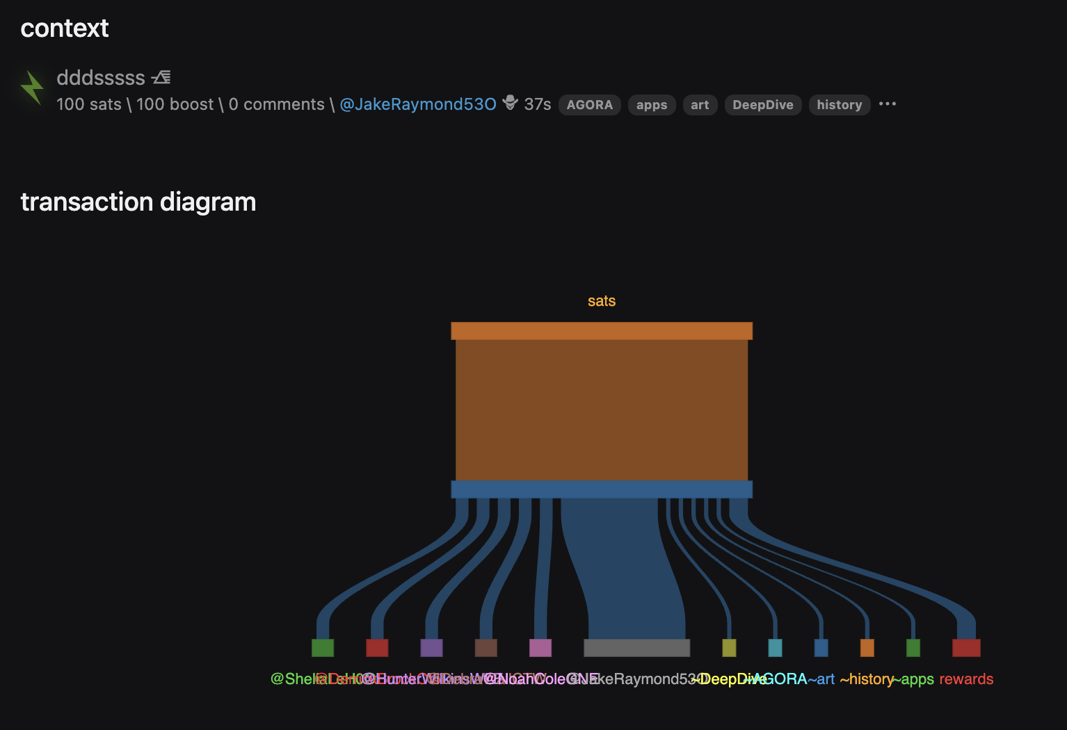This screenshot has height=730, width=1067.
Task: Click the orange ~history diagram node
Action: (x=867, y=648)
